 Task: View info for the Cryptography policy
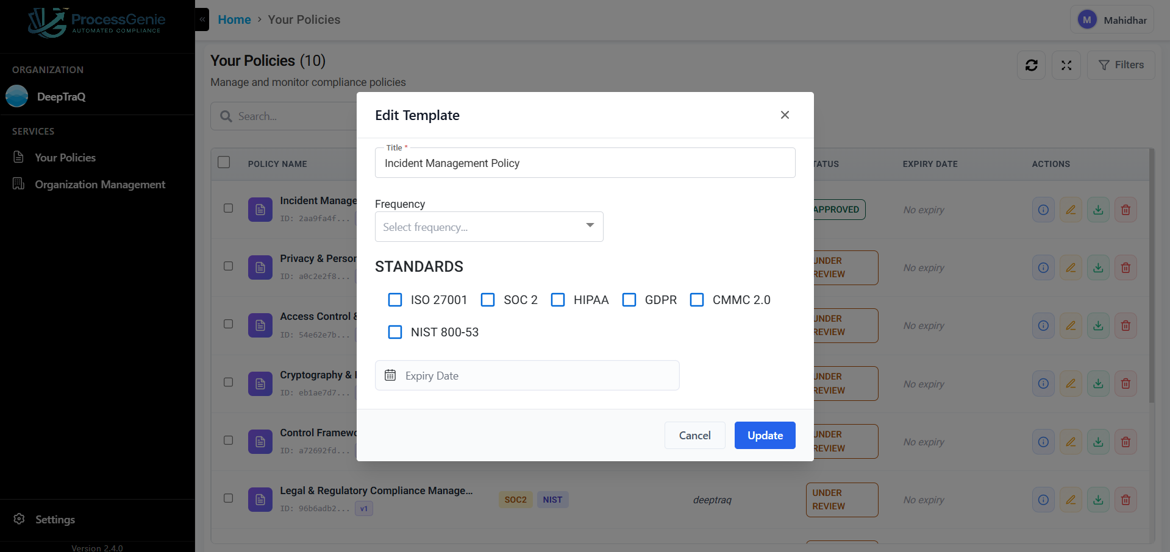(x=1043, y=383)
